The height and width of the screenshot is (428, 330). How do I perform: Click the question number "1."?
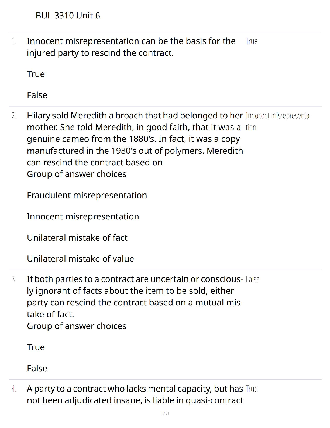tap(14, 41)
